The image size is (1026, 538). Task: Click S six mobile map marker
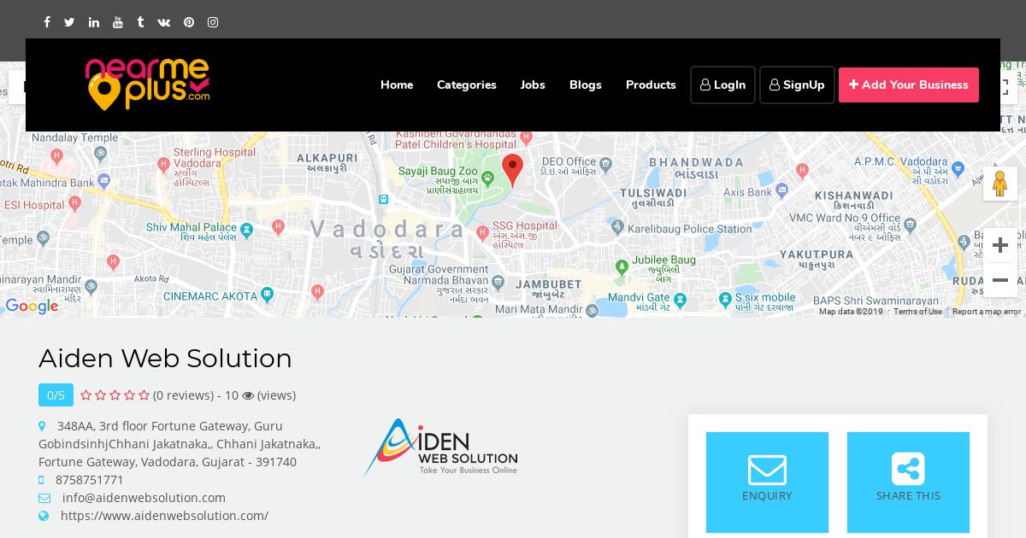[727, 298]
